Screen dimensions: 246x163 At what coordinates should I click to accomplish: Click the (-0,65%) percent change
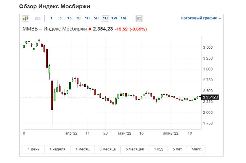tap(138, 29)
